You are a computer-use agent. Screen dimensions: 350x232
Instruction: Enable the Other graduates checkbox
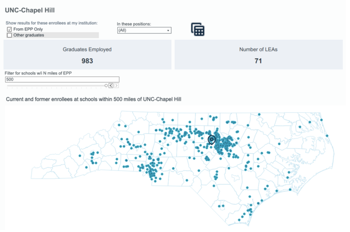[9, 35]
